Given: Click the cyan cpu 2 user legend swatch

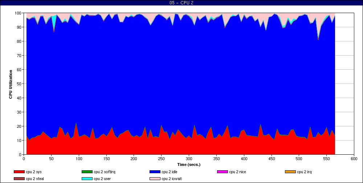Looking at the screenshot, I should (87, 179).
